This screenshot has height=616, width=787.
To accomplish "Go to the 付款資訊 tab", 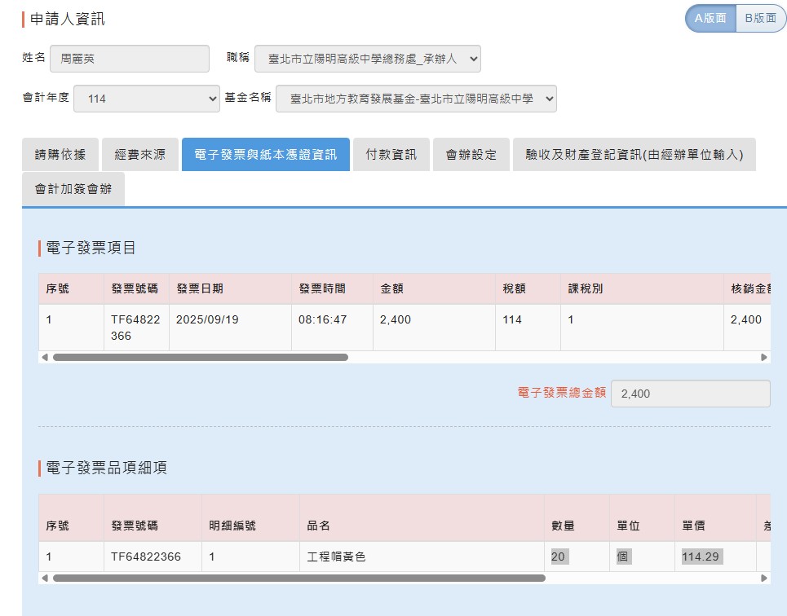I will pos(391,154).
